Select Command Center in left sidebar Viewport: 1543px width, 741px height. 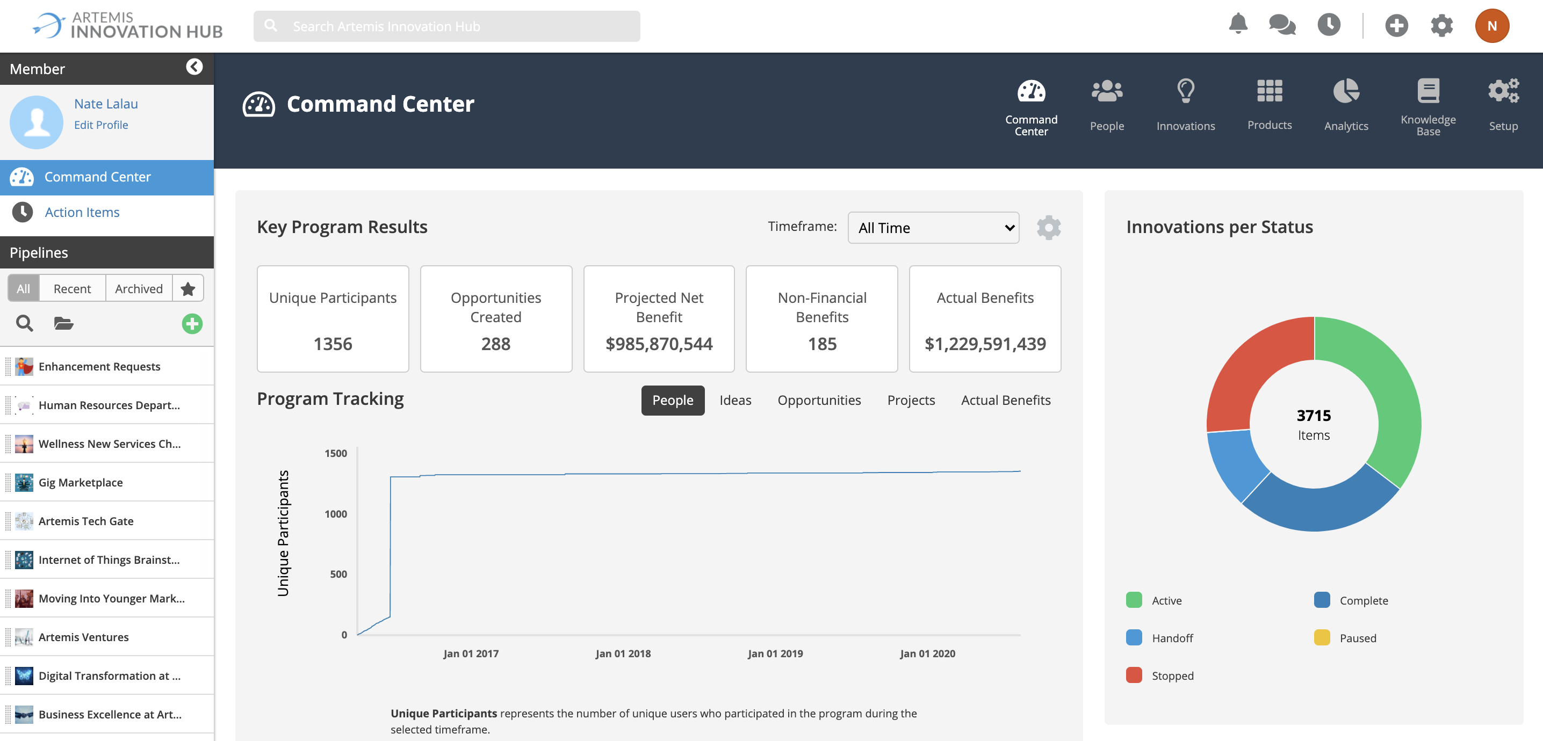tap(106, 177)
